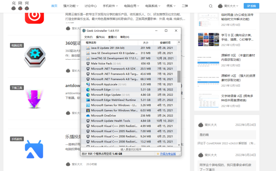Select Microsoft Visual C++ 2008 13.2 MB row
This screenshot has height=171, width=276.
point(129,142)
